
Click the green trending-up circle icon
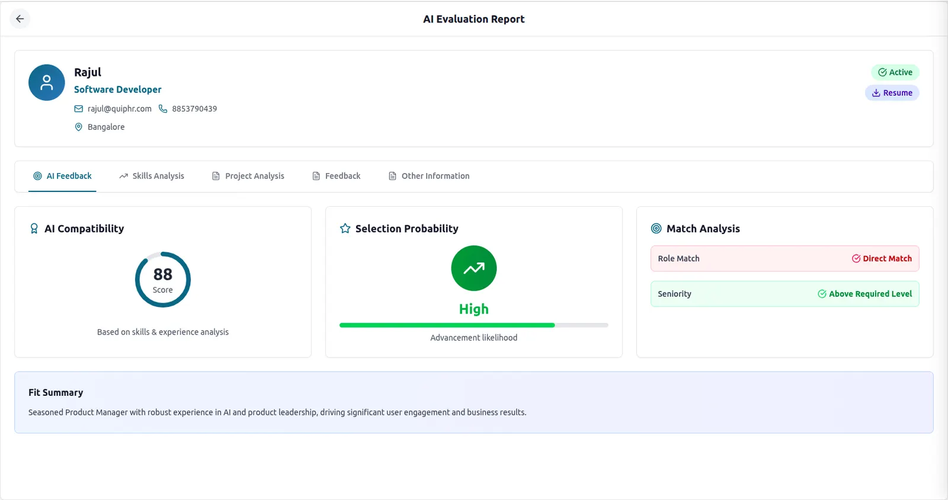pos(474,268)
